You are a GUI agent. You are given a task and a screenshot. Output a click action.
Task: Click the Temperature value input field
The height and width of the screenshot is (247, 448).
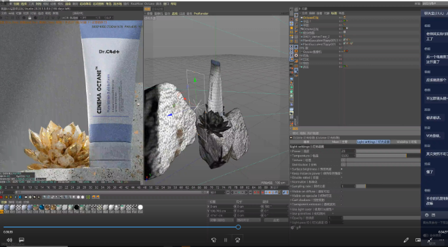348,156
